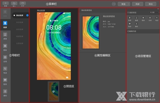
Task: Open the 大主题 dropdown
Action: pos(154,13)
